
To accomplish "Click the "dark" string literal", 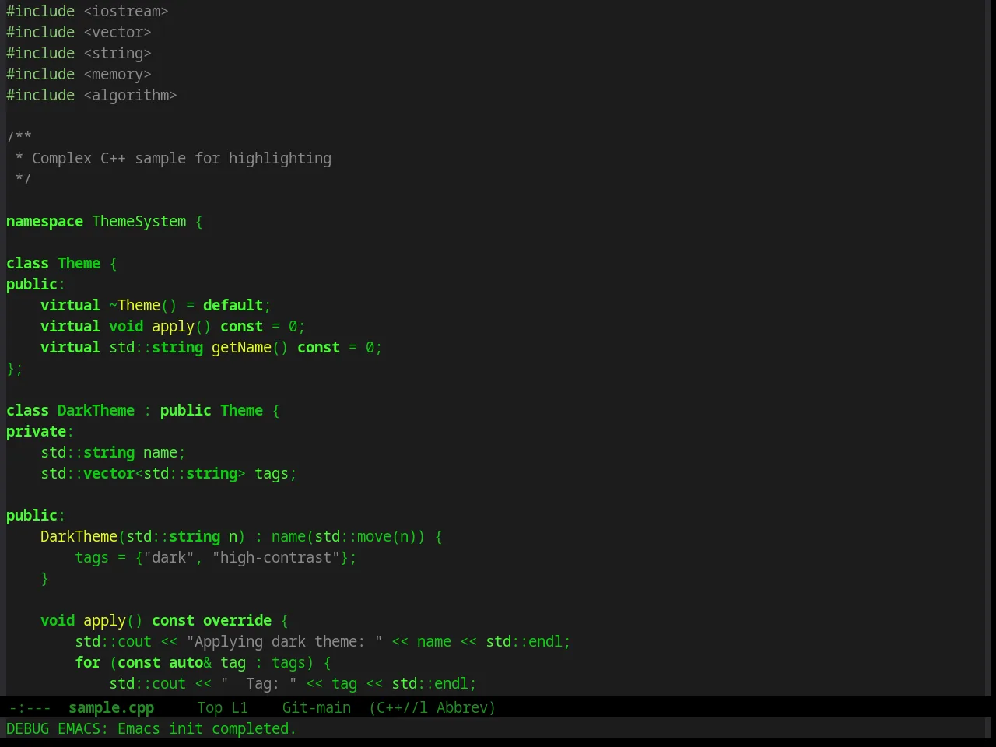I will [x=169, y=557].
